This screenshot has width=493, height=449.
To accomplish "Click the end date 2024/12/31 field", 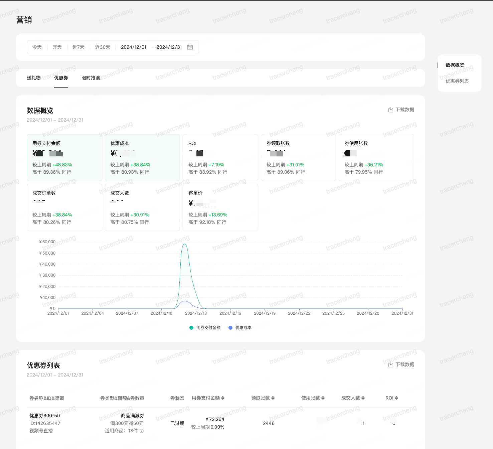I will (169, 47).
